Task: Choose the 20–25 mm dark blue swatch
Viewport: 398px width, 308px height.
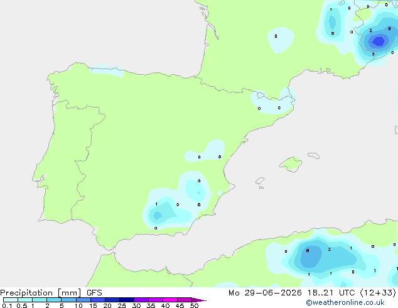Action: (112, 300)
